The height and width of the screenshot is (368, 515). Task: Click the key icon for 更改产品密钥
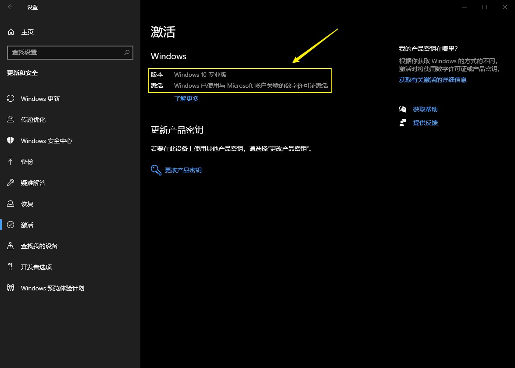pos(156,170)
